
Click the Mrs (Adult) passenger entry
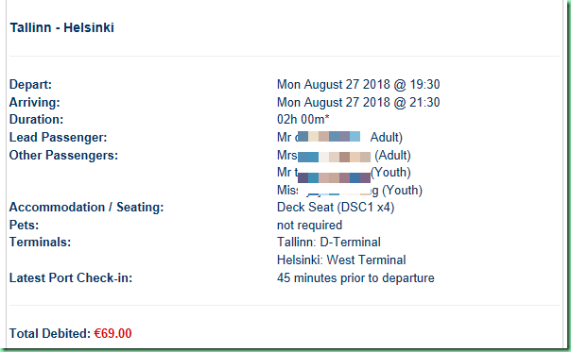click(344, 156)
